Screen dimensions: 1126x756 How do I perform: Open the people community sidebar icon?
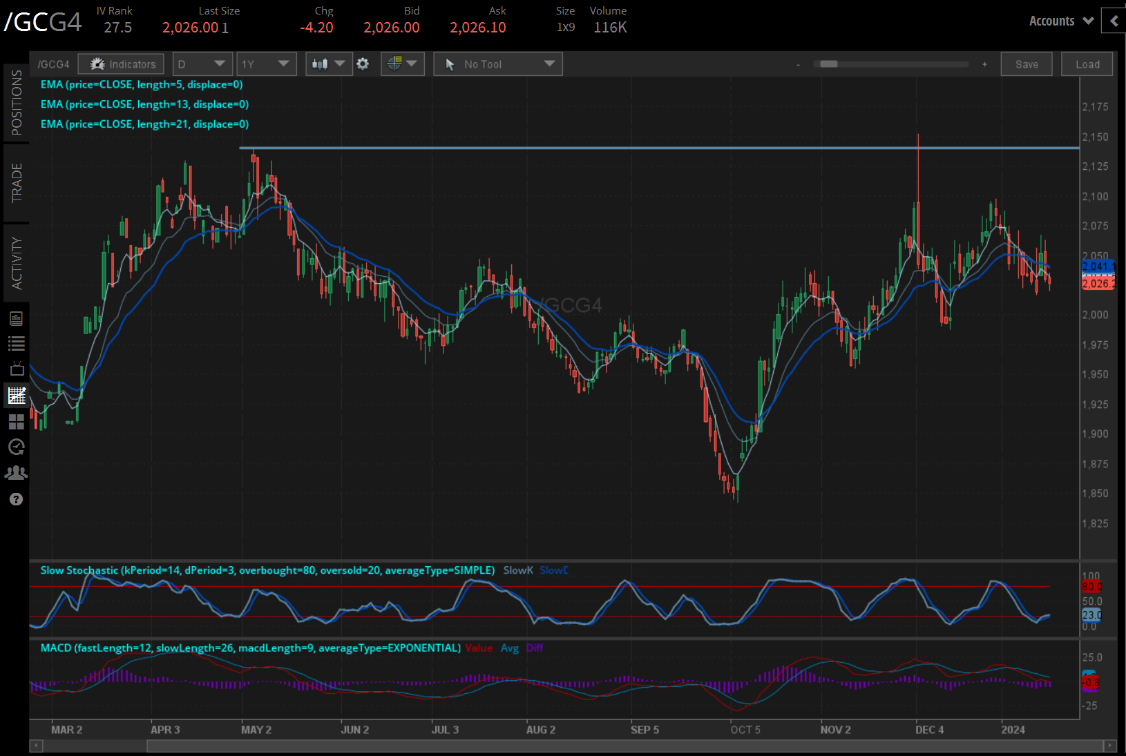coord(17,473)
